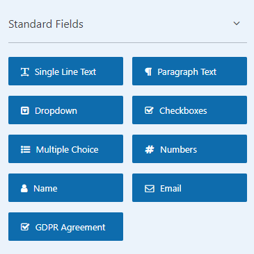Add the Multiple Choice field

(65, 149)
